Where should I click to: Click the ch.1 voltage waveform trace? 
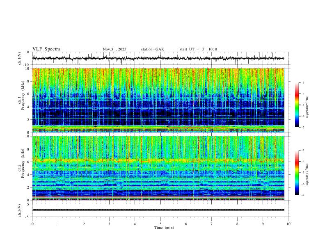[x=158, y=58]
